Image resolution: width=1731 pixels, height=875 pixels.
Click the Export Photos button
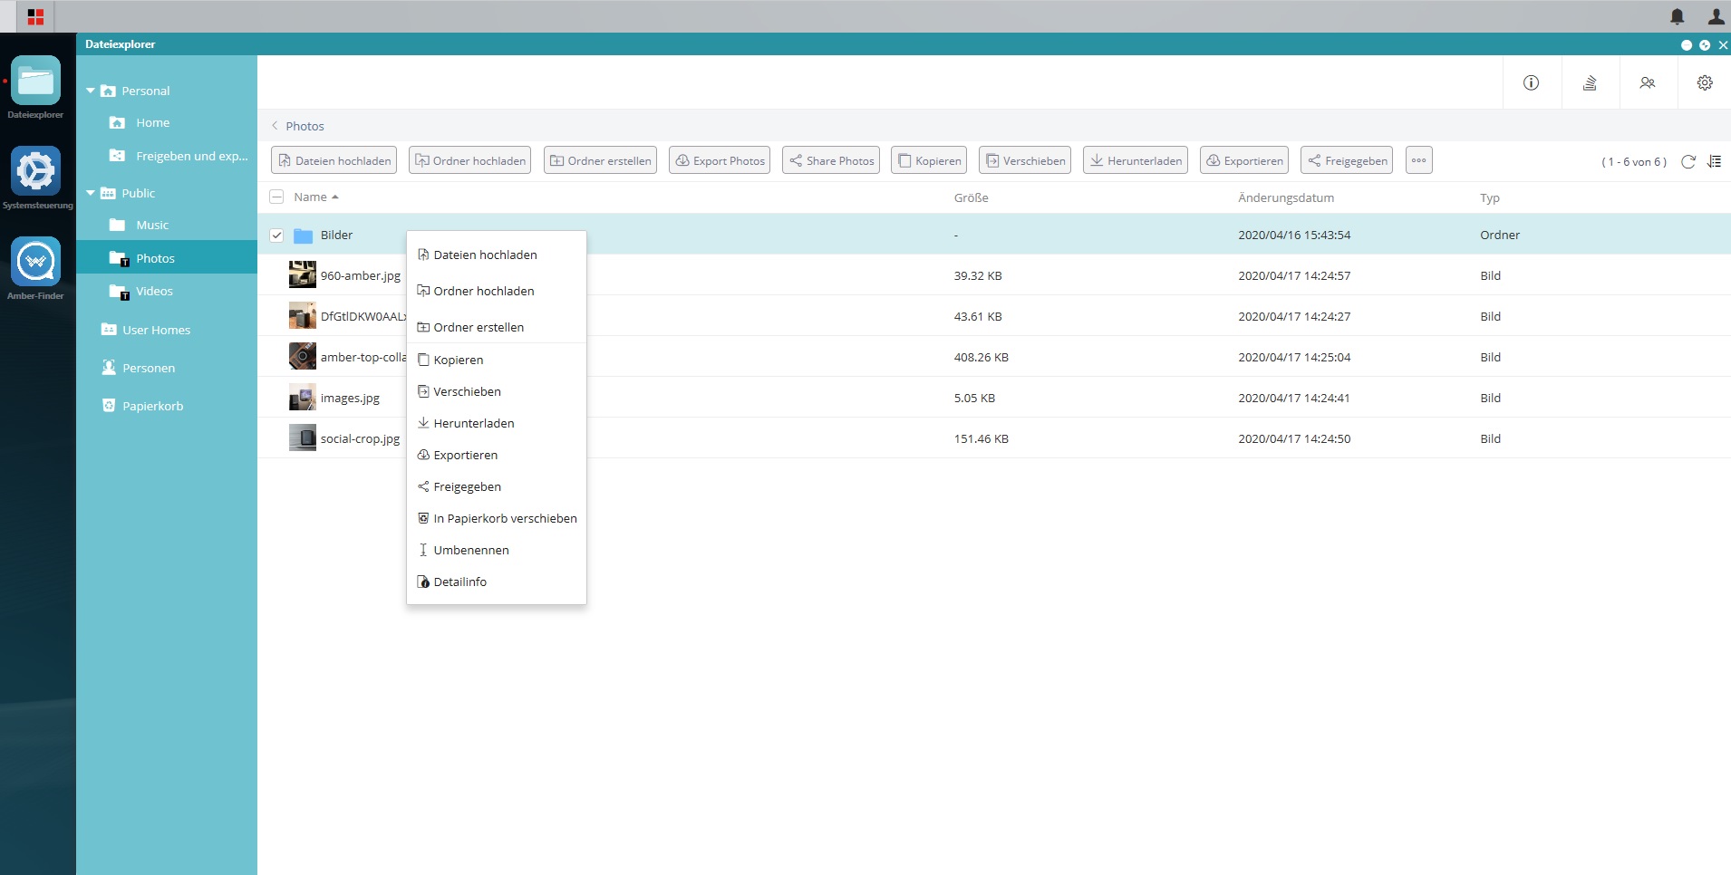(x=720, y=160)
